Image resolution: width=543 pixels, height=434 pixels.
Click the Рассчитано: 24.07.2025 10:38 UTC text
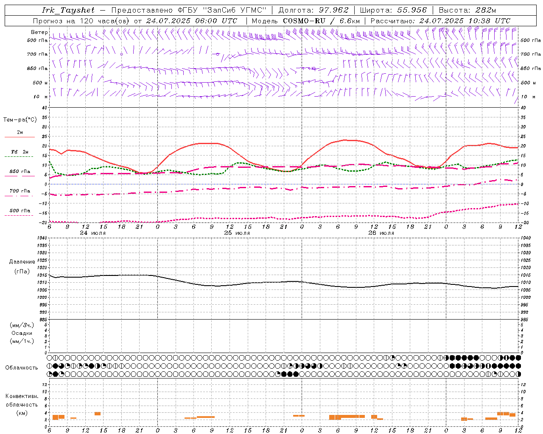coord(440,21)
